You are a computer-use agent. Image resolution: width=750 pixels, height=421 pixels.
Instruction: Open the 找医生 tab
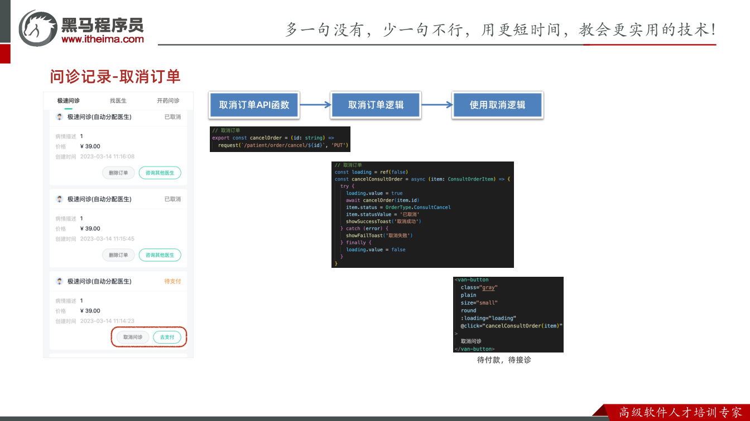(118, 101)
